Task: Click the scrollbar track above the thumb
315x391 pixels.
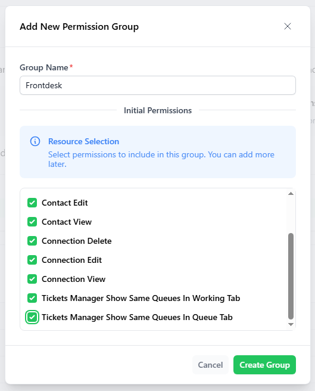Action: 291,215
